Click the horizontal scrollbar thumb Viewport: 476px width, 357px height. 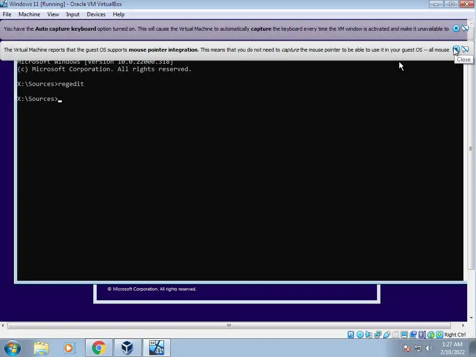point(229,325)
